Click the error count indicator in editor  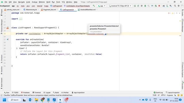pos(169,13)
